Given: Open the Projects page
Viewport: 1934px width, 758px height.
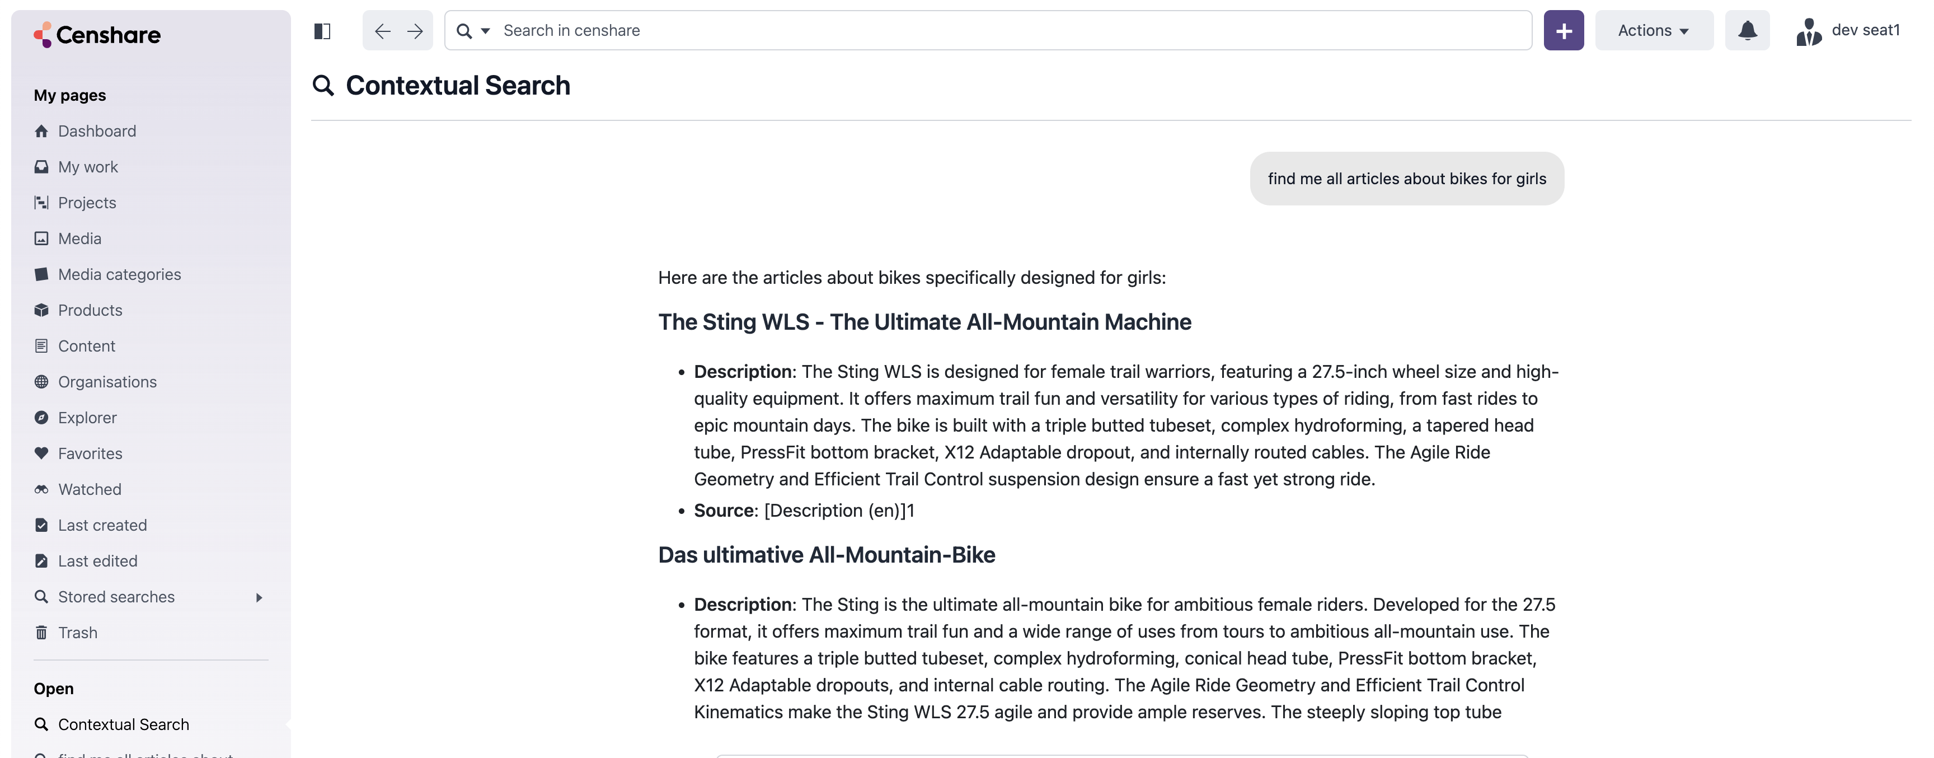Looking at the screenshot, I should click(x=87, y=203).
